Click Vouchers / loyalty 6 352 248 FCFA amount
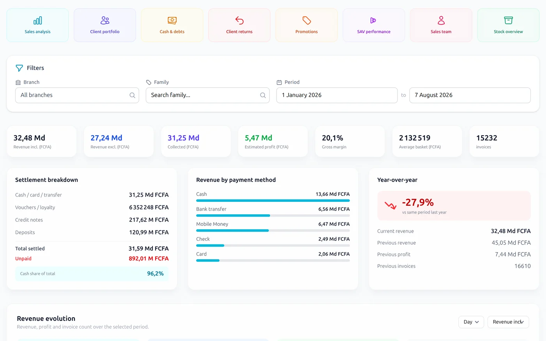This screenshot has height=341, width=546. click(x=149, y=207)
